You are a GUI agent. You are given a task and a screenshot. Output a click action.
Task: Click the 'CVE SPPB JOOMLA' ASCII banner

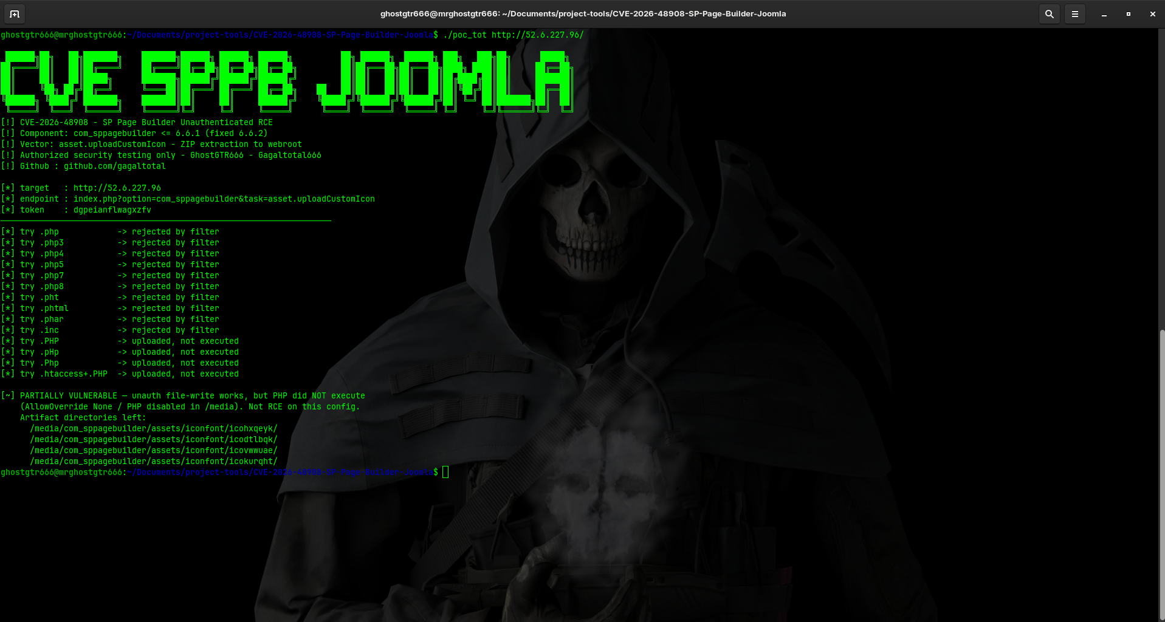click(287, 81)
